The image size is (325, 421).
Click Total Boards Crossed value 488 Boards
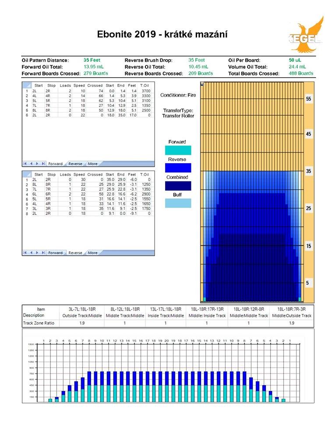[x=301, y=73]
